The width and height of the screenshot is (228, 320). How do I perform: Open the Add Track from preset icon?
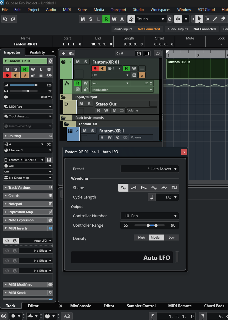[71, 53]
